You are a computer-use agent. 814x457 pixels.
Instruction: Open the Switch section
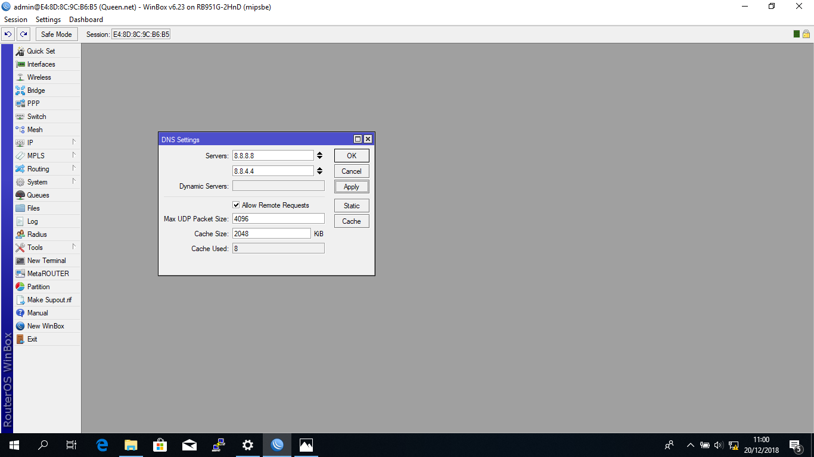[x=47, y=117]
